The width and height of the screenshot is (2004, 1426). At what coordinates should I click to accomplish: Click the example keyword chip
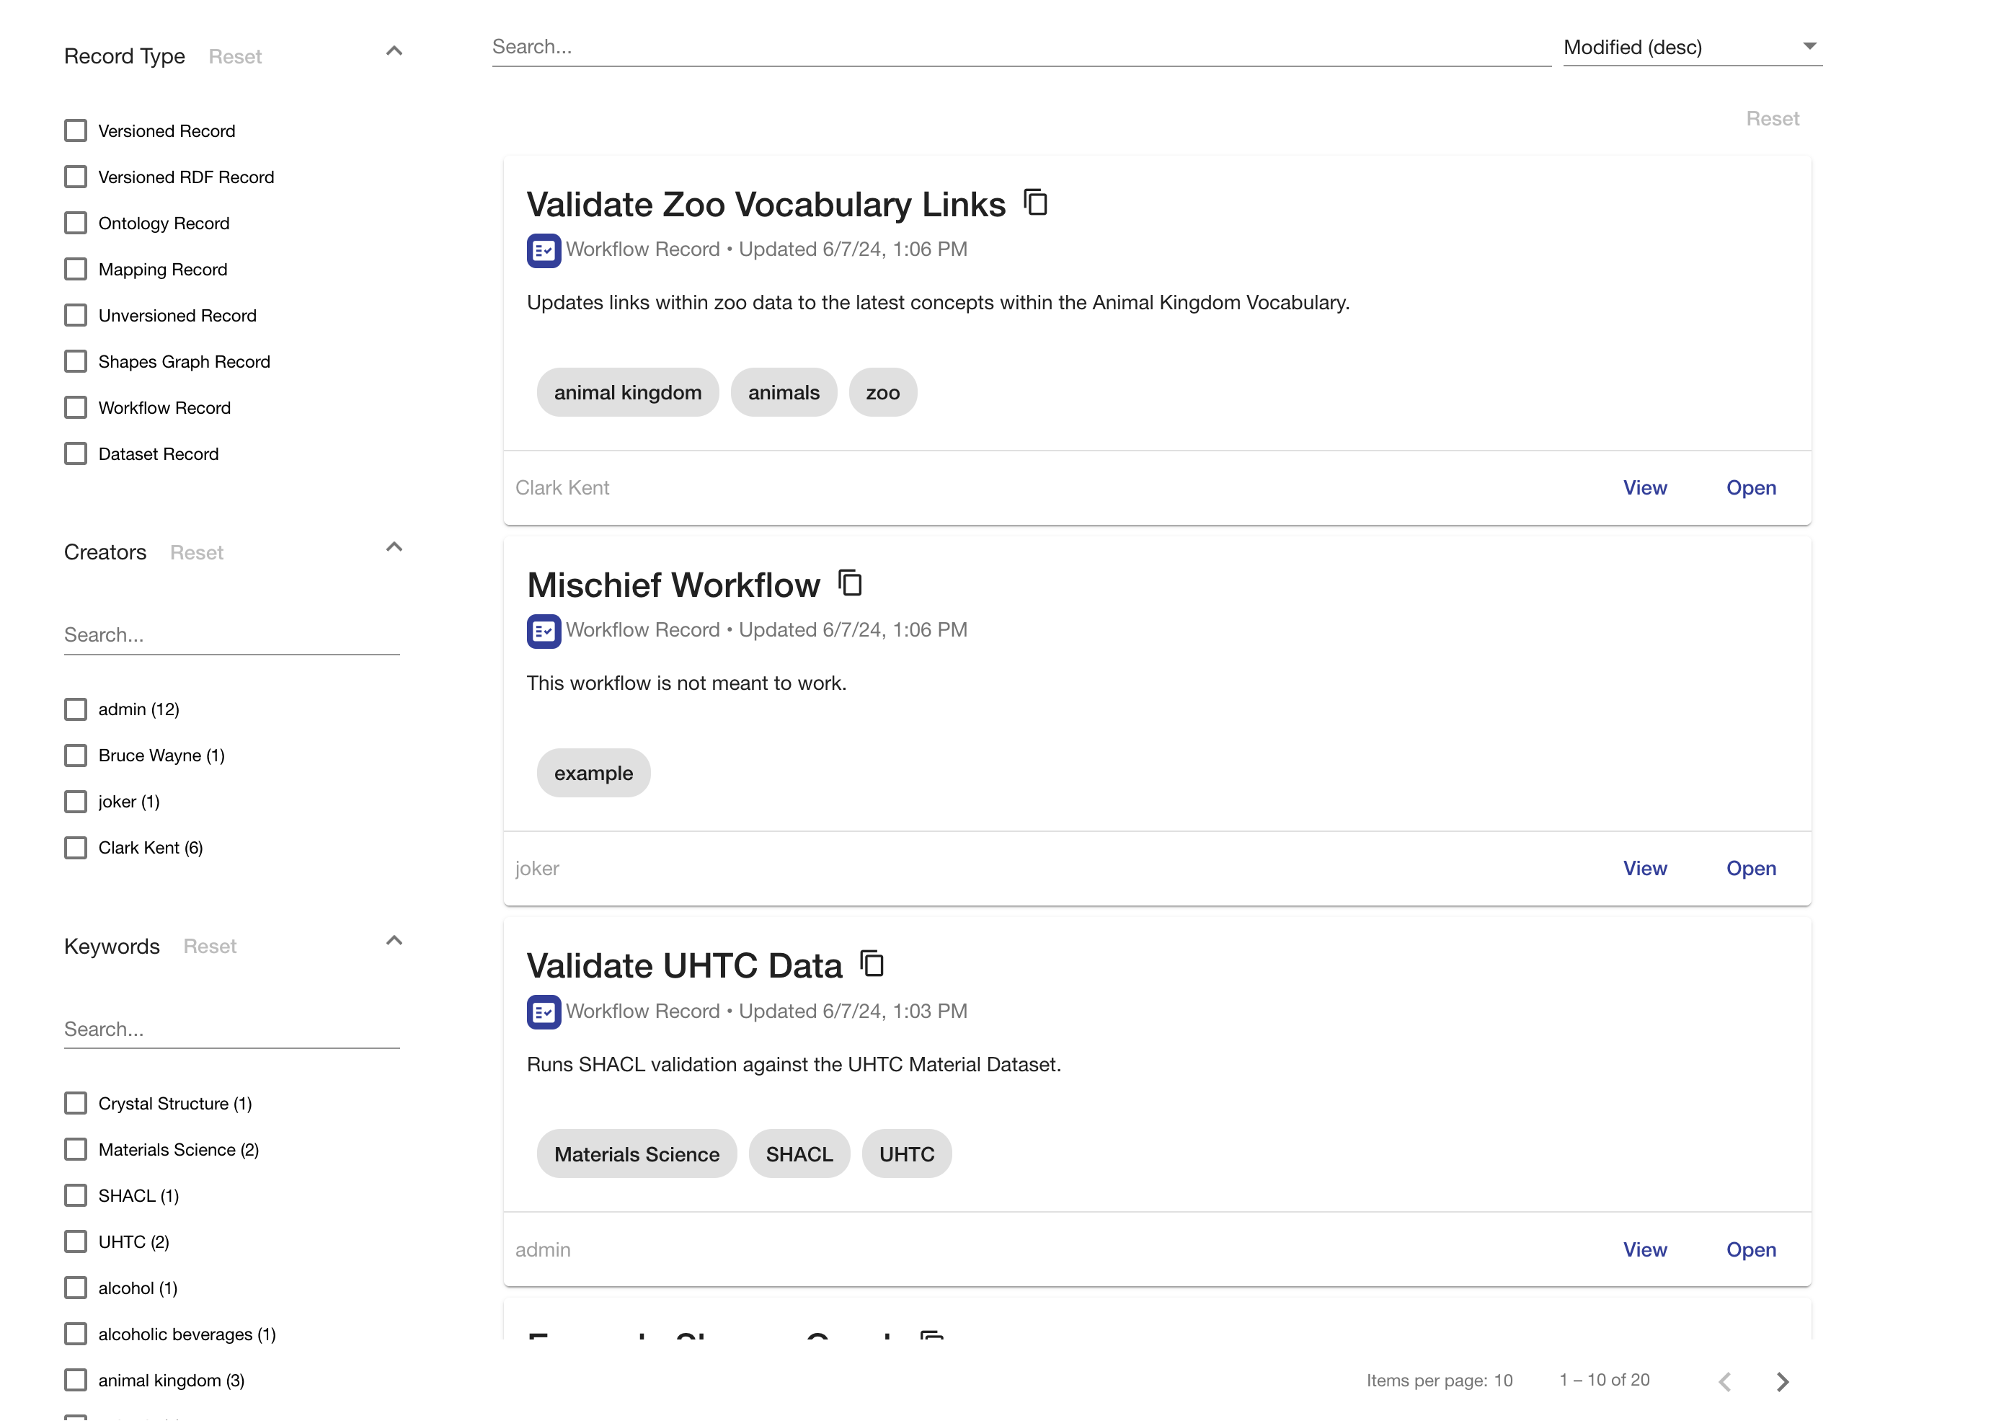click(593, 774)
